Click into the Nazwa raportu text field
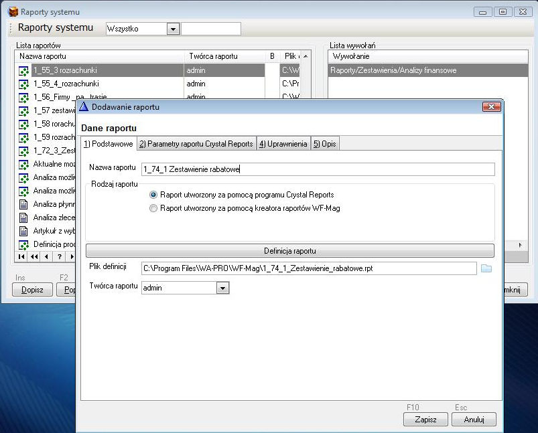 click(317, 169)
